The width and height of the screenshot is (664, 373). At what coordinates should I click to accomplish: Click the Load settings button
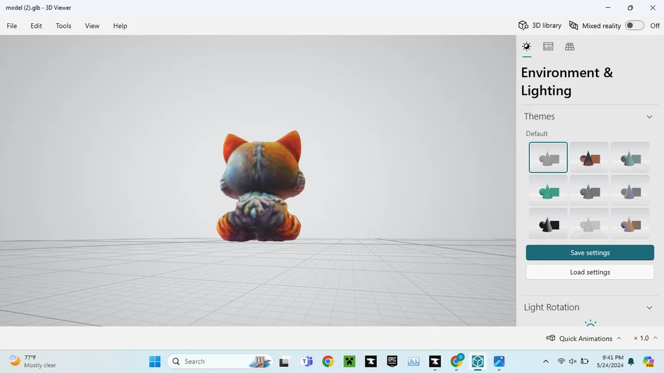pos(590,272)
